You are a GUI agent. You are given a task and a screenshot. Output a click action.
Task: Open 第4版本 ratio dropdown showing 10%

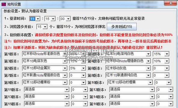pyautogui.click(x=161, y=61)
